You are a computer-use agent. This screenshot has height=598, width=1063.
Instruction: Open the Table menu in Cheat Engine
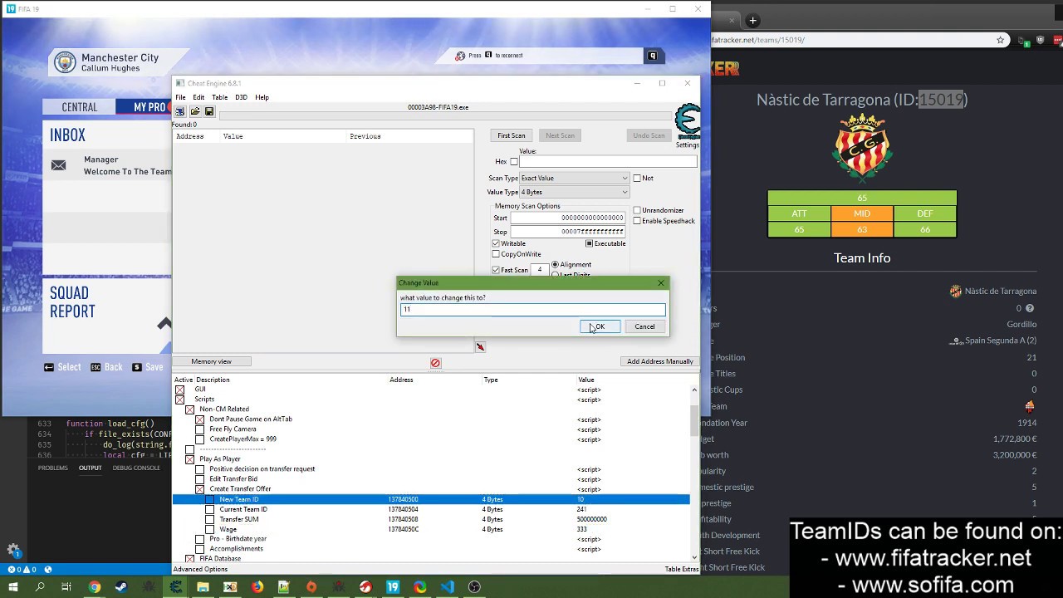pos(219,97)
